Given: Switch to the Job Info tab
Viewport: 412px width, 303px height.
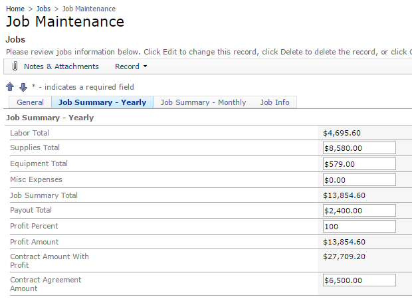Looking at the screenshot, I should pos(274,102).
